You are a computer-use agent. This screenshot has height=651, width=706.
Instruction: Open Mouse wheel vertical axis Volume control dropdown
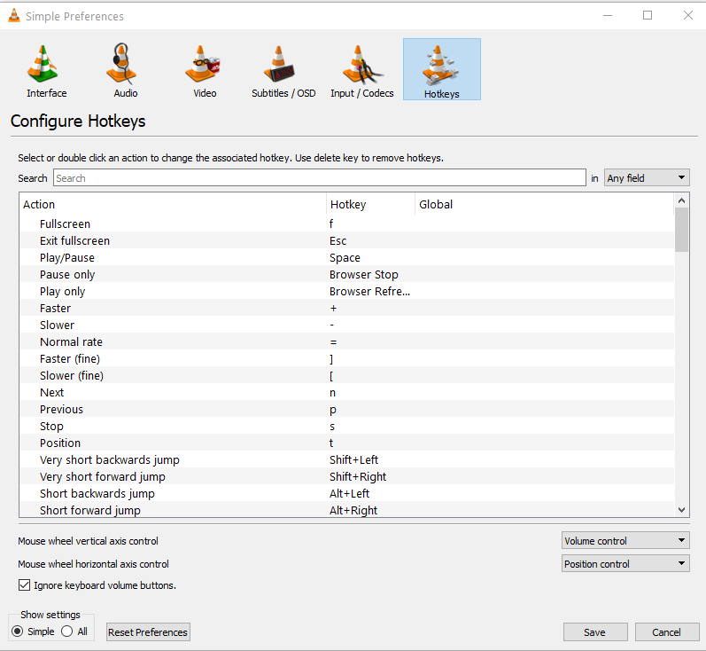(625, 540)
